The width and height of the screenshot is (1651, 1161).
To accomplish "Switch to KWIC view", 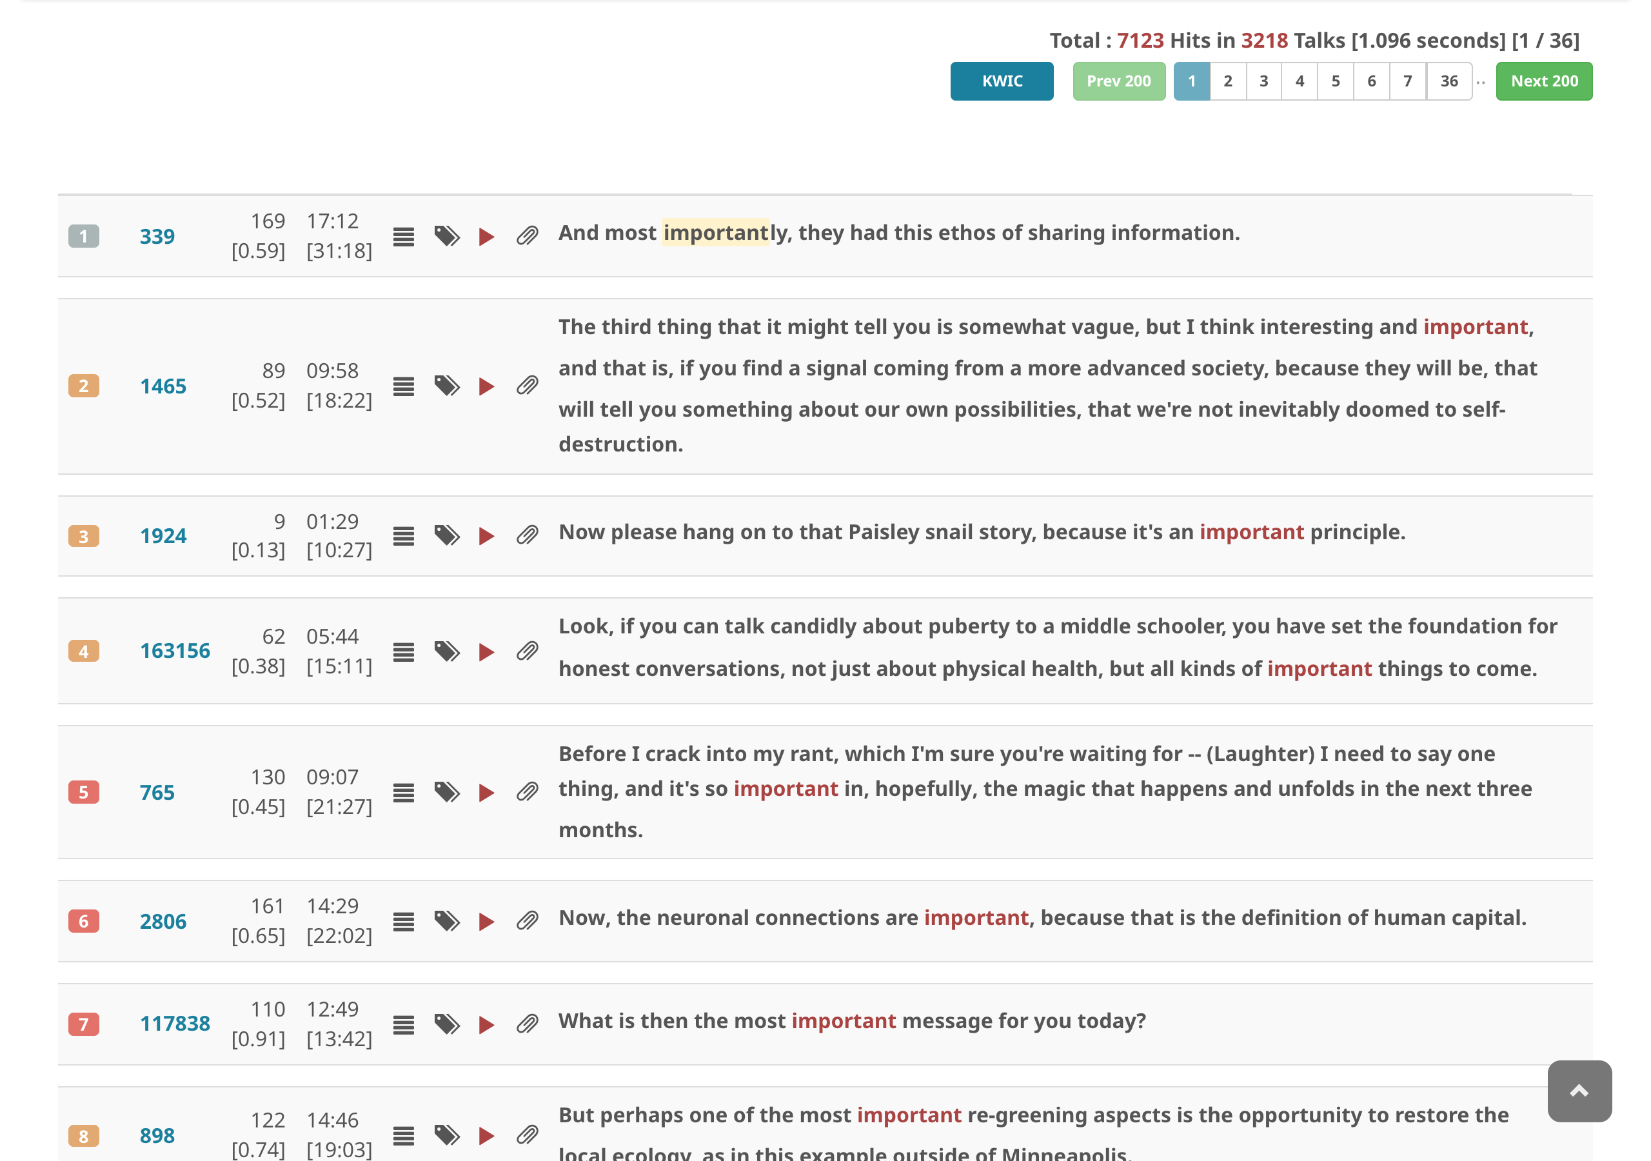I will [x=1002, y=81].
